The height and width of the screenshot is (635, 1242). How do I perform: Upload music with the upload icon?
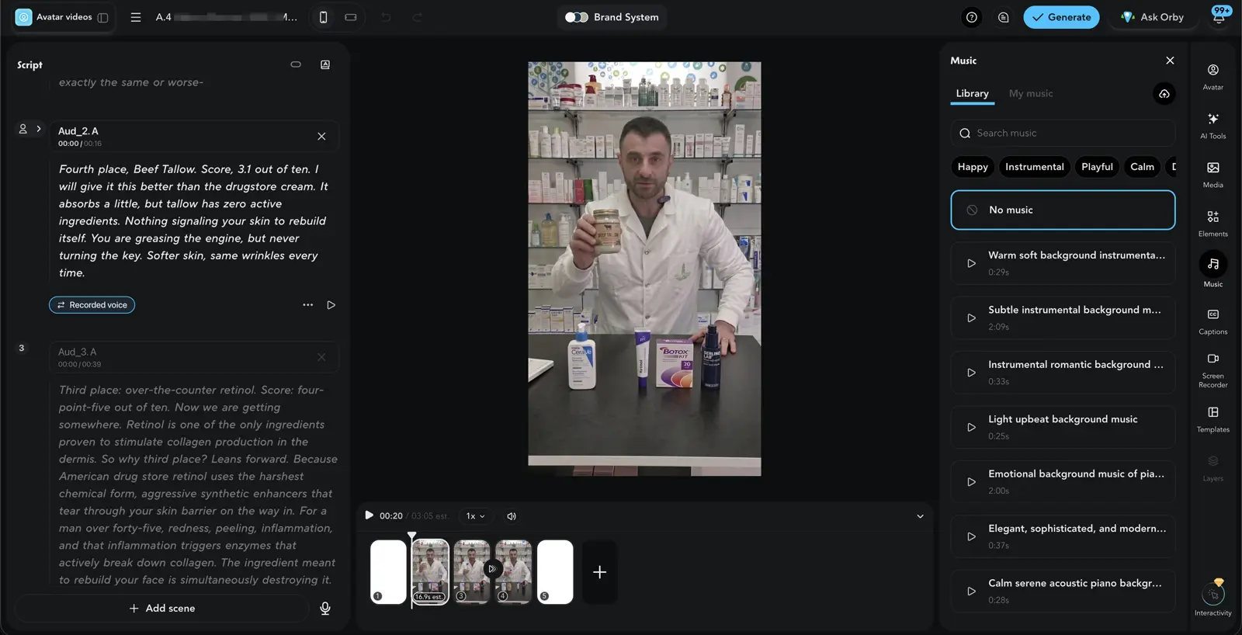pyautogui.click(x=1164, y=94)
